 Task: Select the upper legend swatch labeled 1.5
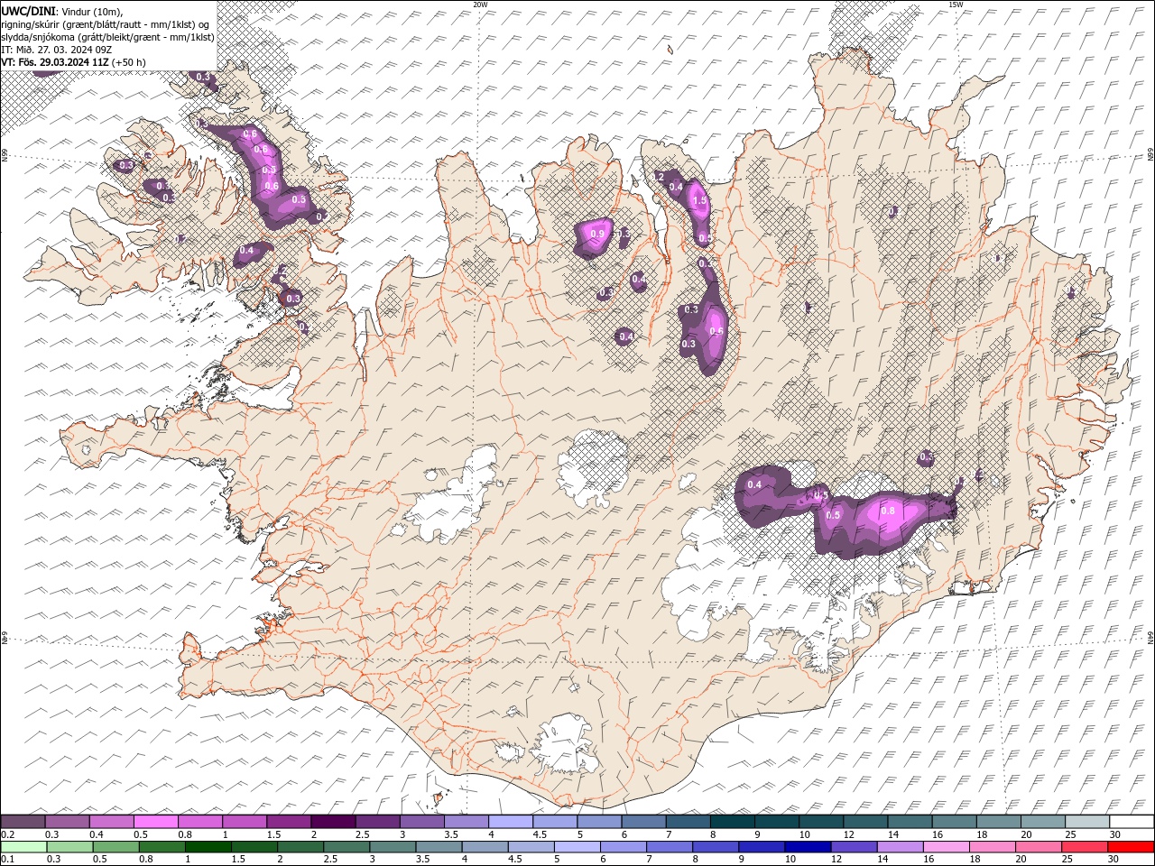[289, 822]
